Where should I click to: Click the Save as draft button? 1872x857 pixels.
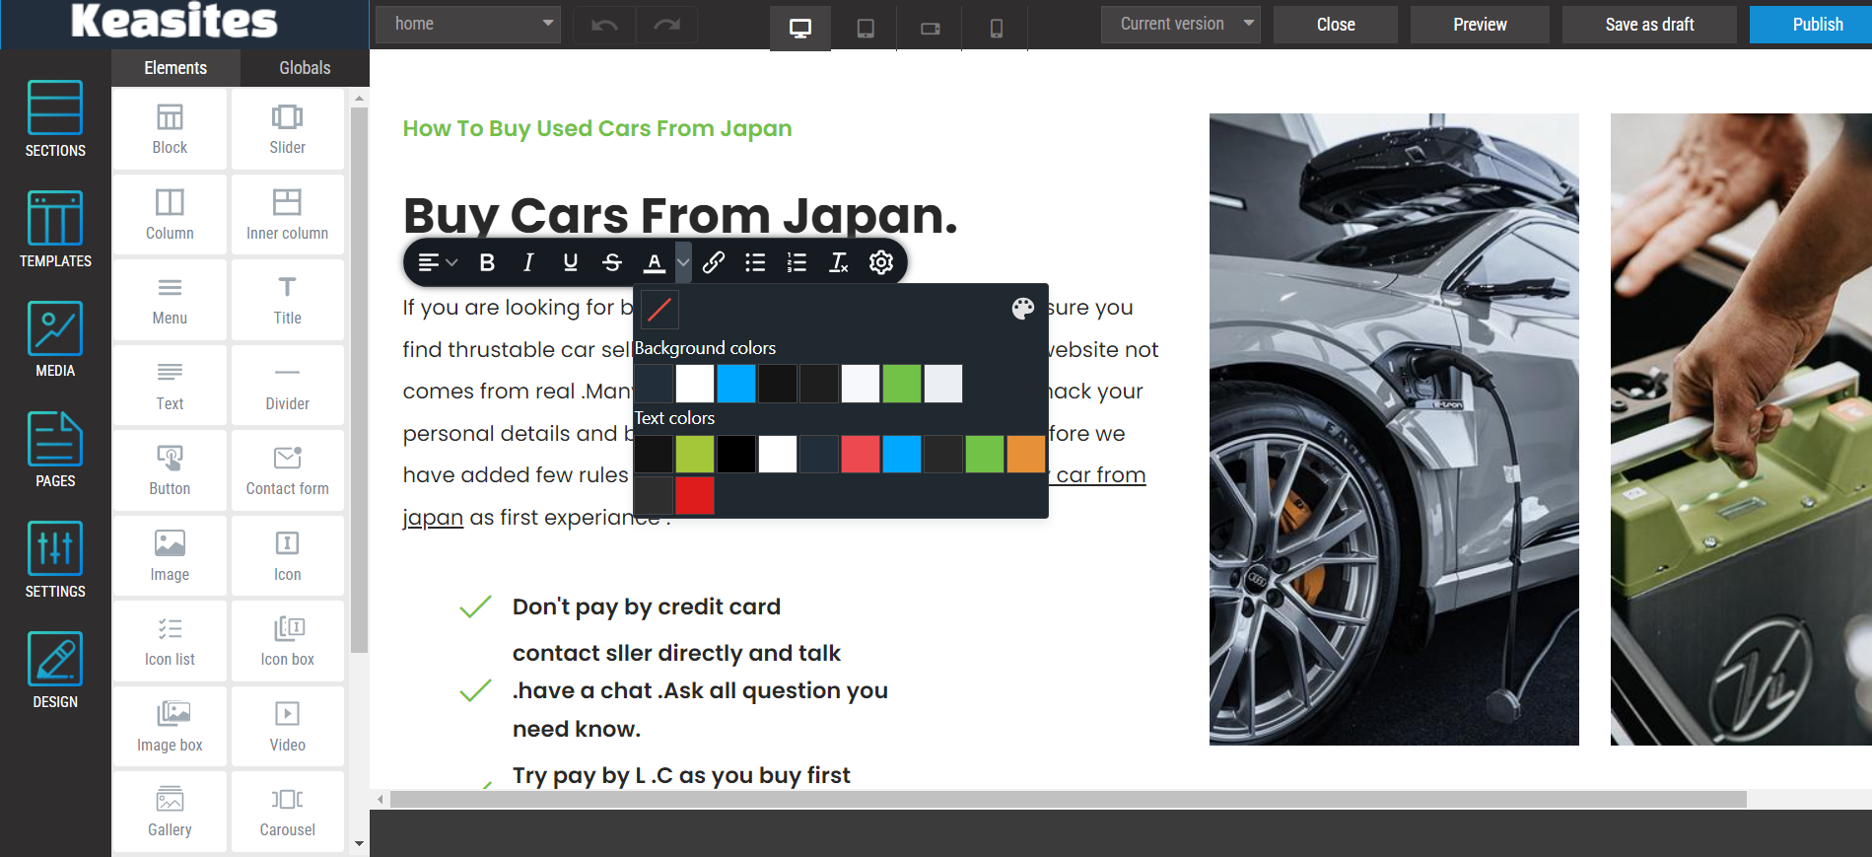tap(1649, 25)
